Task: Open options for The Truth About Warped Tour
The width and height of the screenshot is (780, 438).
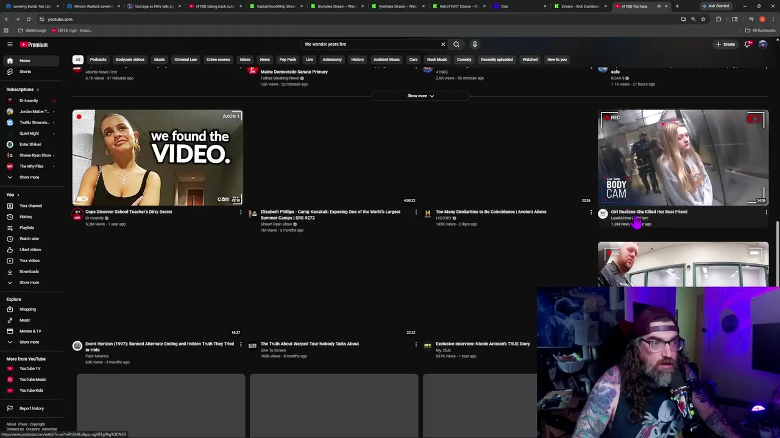Action: (x=416, y=344)
